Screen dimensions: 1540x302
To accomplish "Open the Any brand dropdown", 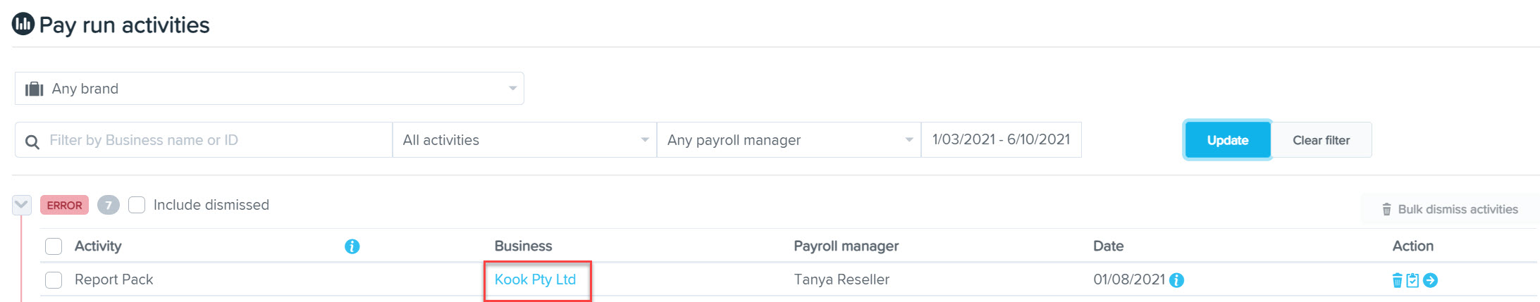I will pos(269,89).
